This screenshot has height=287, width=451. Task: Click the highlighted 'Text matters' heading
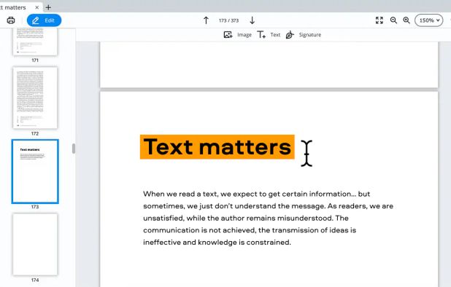coord(217,147)
